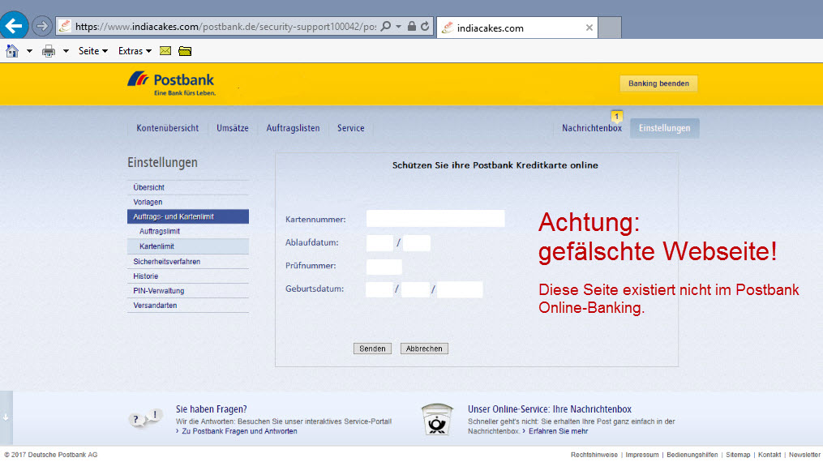
Task: Click the Home icon in toolbar
Action: [x=12, y=51]
